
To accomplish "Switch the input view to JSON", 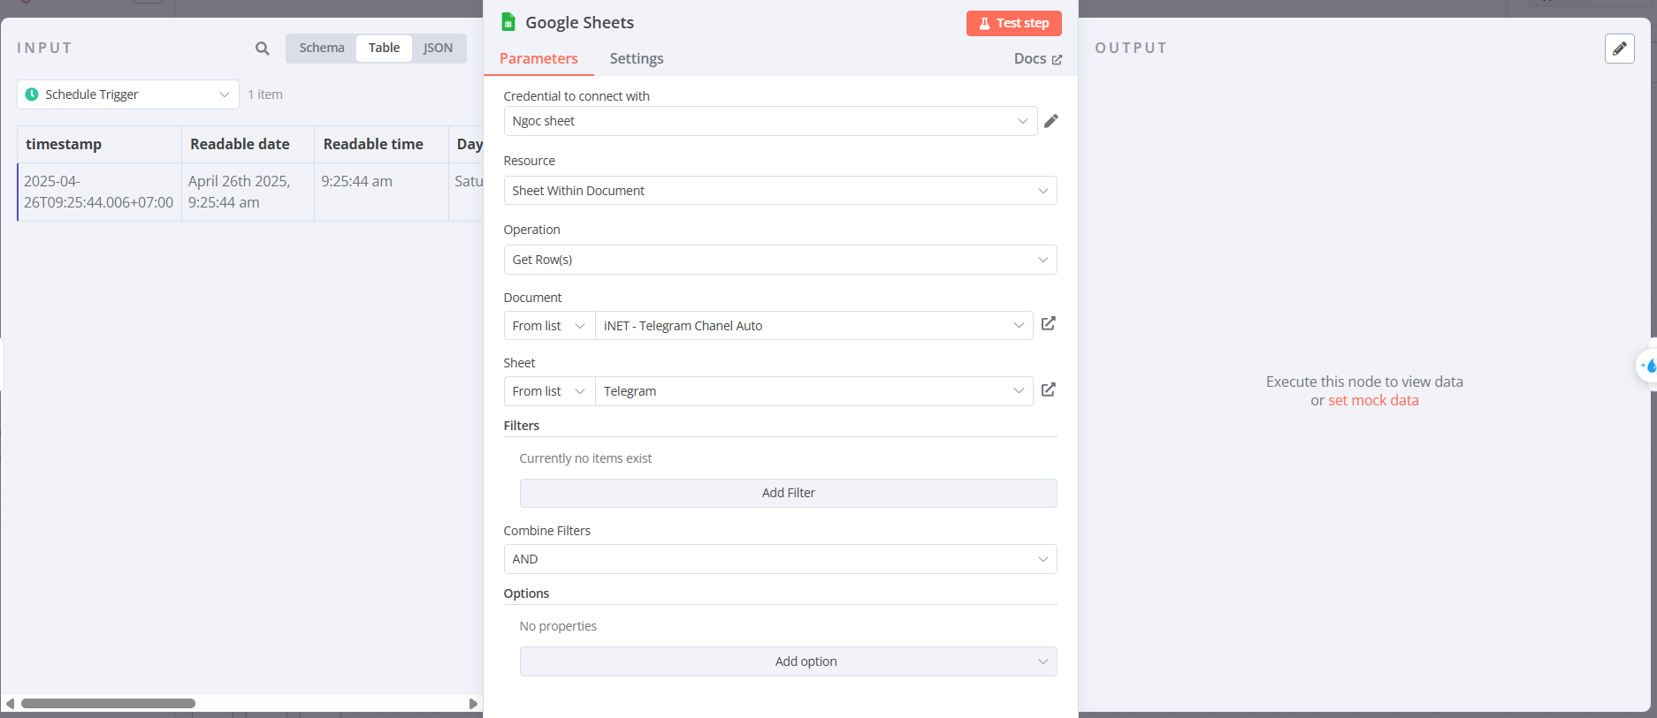I will pos(438,48).
